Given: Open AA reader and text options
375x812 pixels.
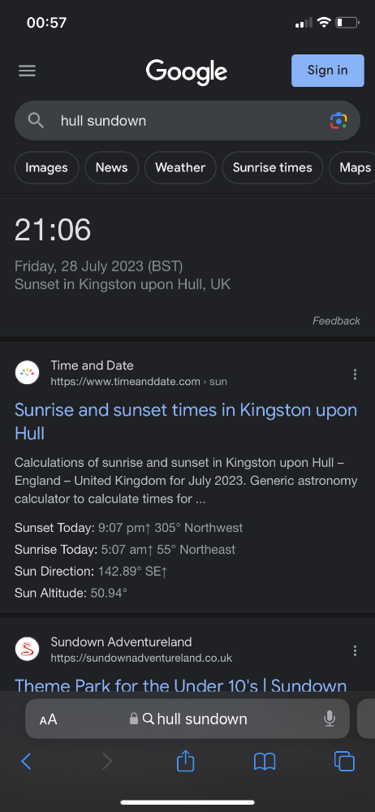Looking at the screenshot, I should click(48, 719).
